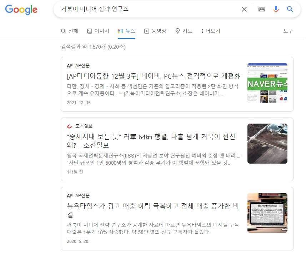Click the NAVER뉴스 article thumbnail
306x254 pixels.
[x=267, y=83]
